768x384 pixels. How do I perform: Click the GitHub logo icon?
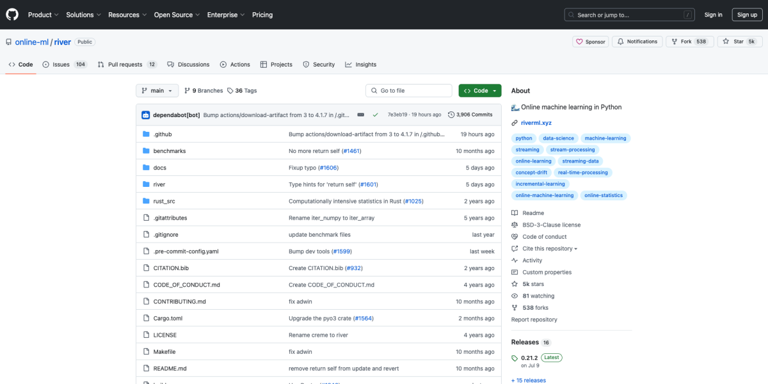13,15
